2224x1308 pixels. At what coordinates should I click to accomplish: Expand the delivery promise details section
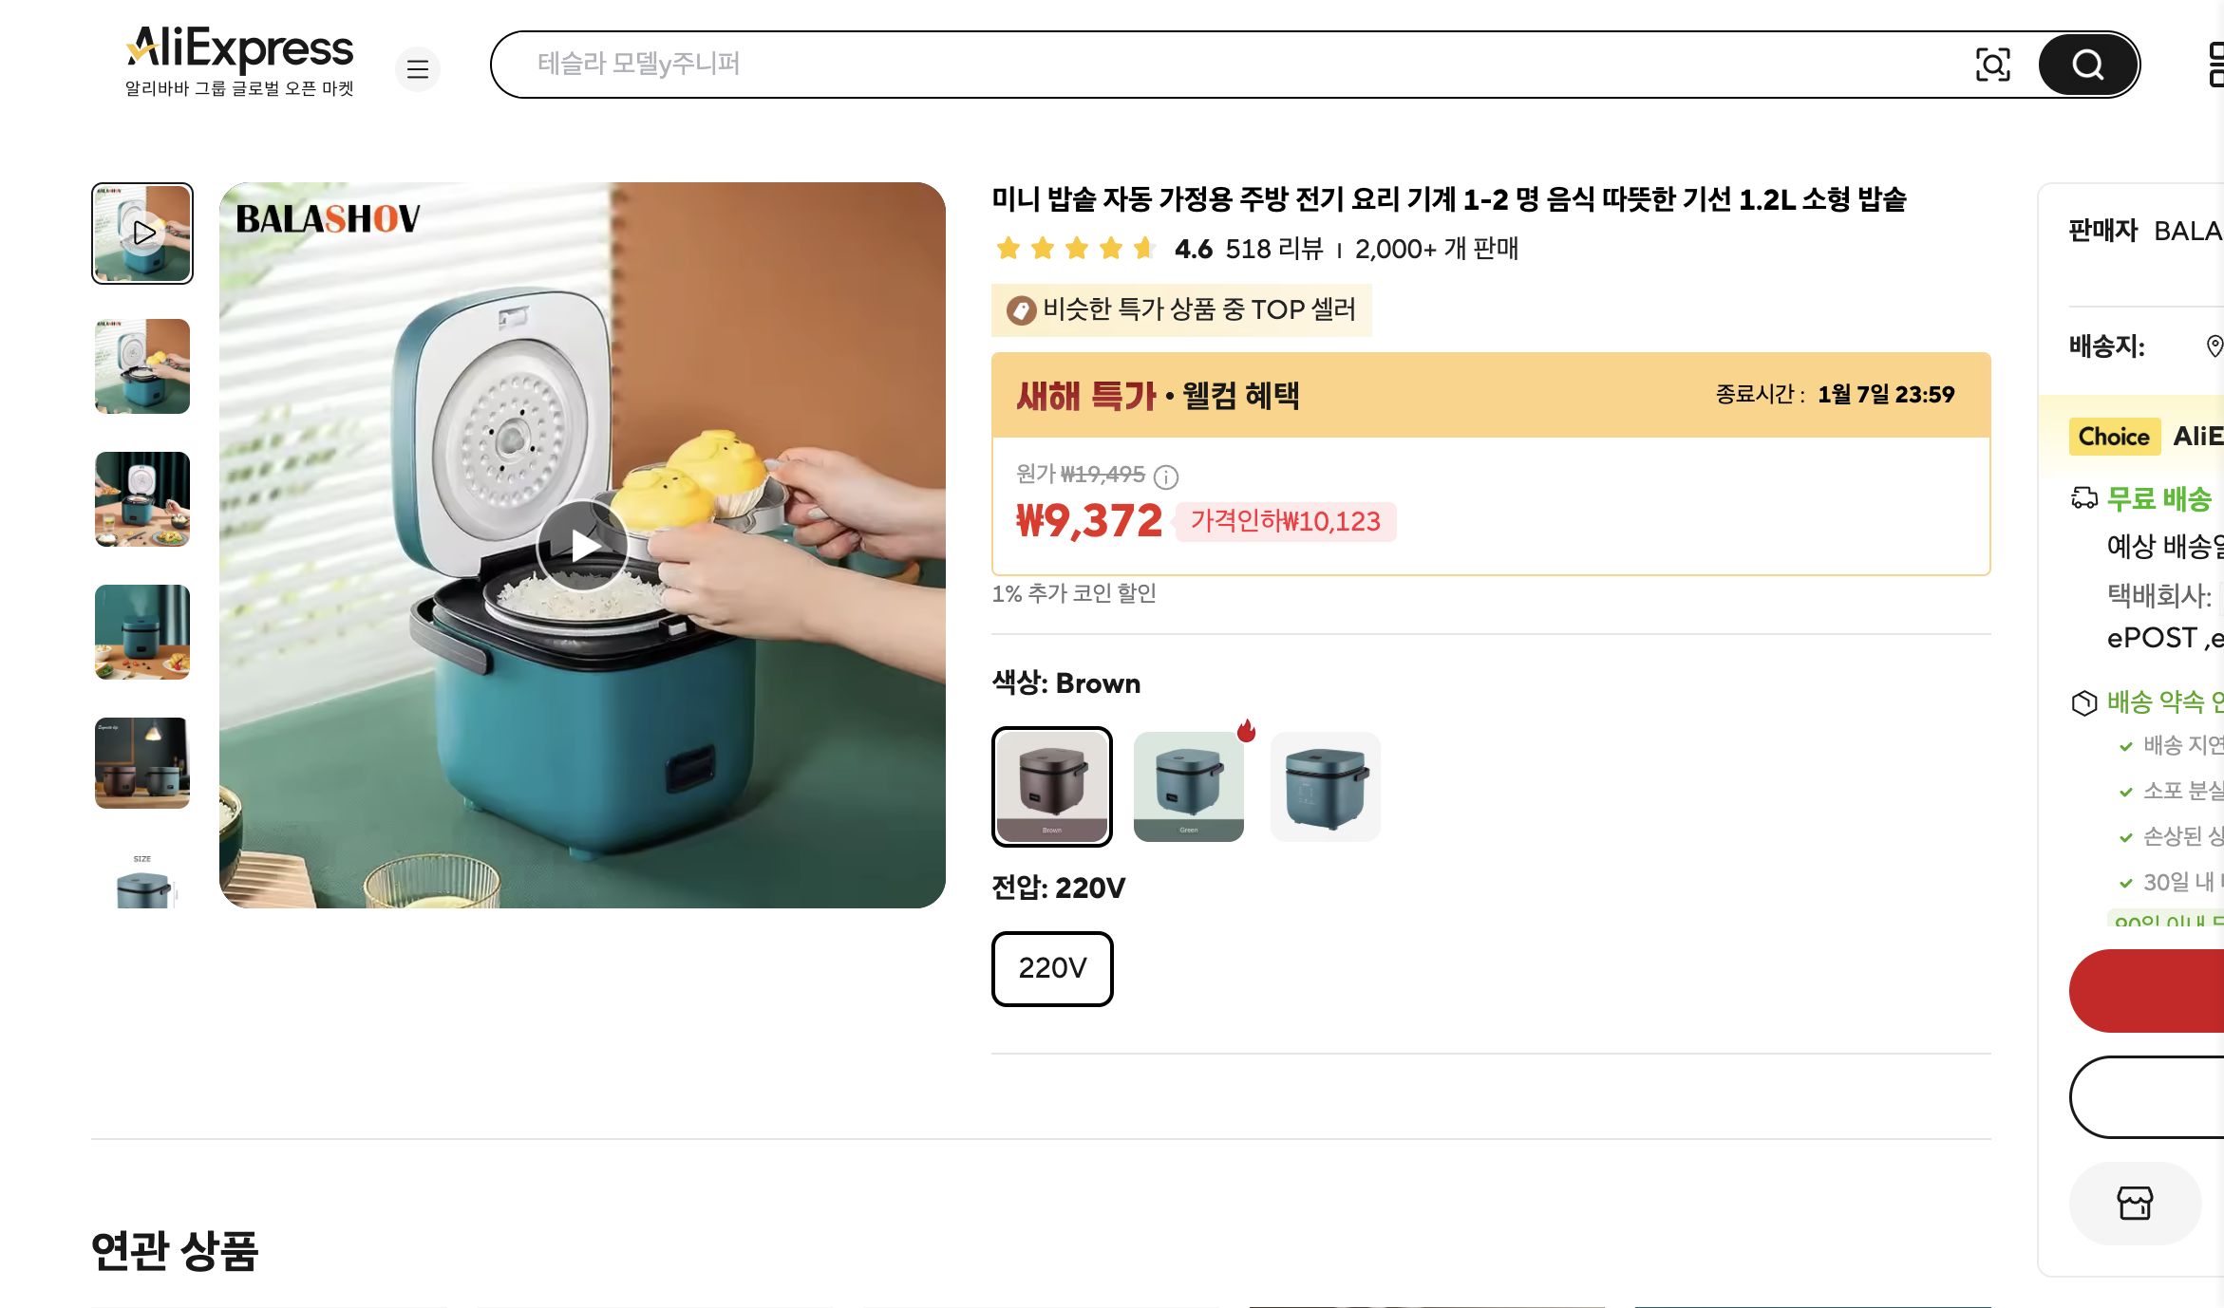coord(2165,702)
